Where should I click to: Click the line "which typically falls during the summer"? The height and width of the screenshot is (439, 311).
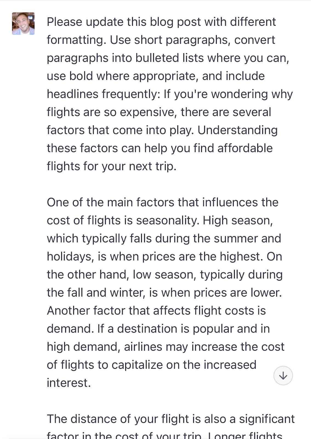click(164, 238)
